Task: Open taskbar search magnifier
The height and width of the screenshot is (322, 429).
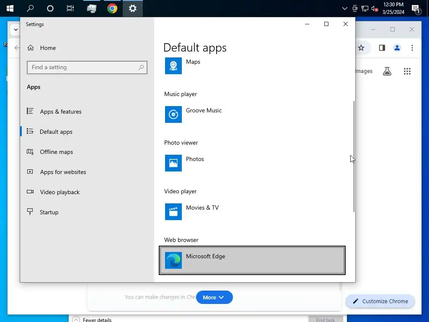Action: (x=30, y=8)
